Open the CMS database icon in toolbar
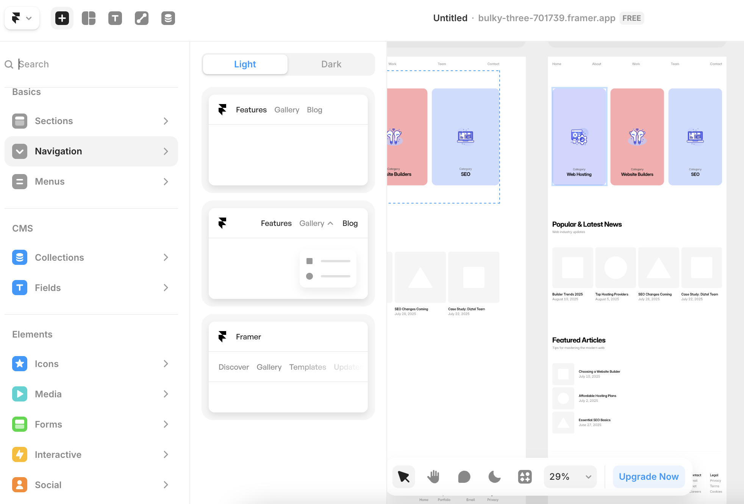This screenshot has width=744, height=504. click(168, 18)
